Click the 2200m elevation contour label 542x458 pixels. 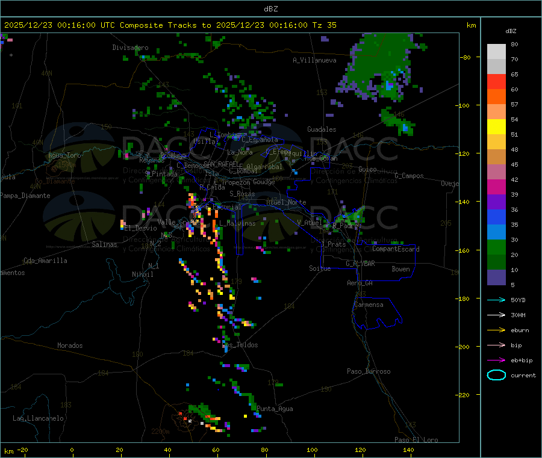[x=160, y=432]
